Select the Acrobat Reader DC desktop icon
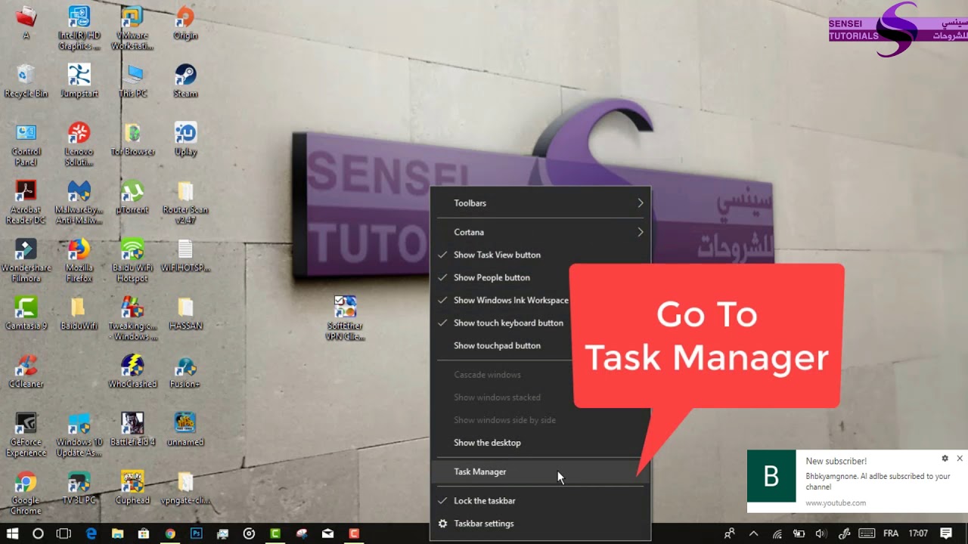The image size is (968, 544). pyautogui.click(x=26, y=202)
